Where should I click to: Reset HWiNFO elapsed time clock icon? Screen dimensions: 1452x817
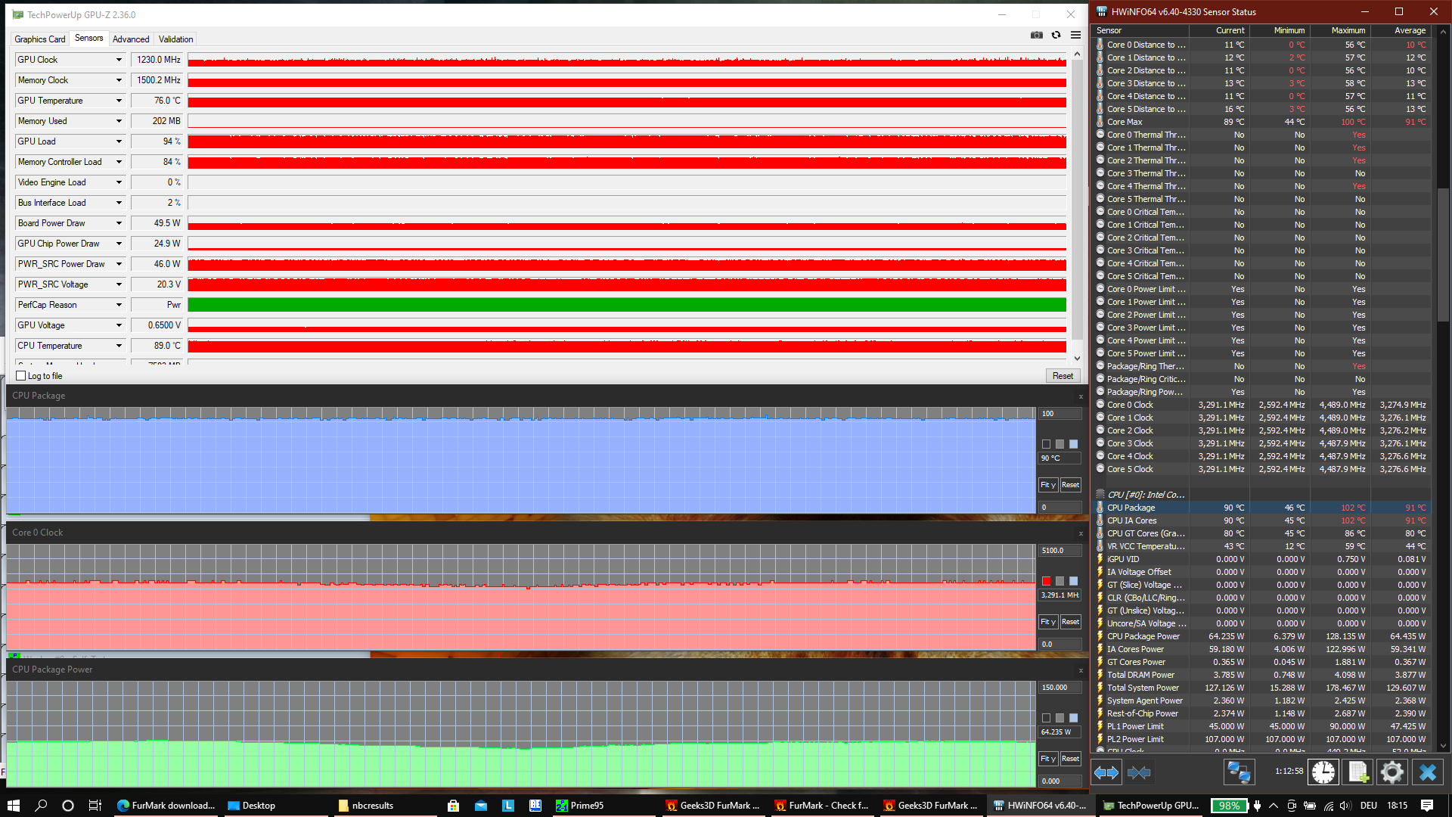(x=1323, y=772)
